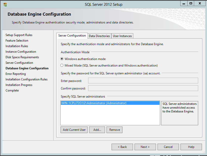Focus the Enter password field
Screen dimensions: 207x156
click(143, 80)
